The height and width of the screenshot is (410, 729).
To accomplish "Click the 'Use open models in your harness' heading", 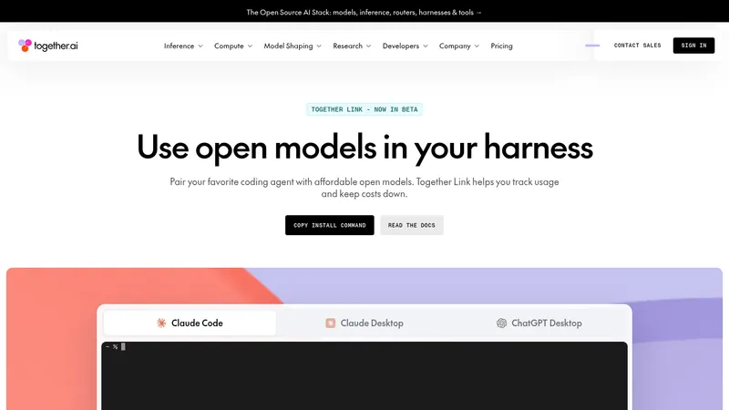I will click(x=364, y=148).
